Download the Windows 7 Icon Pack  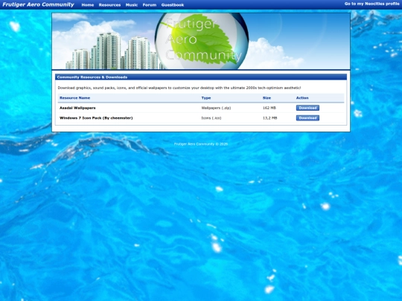307,117
